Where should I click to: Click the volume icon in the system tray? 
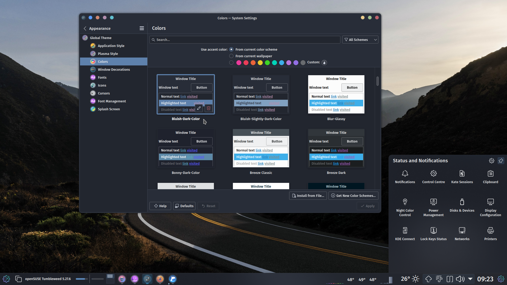click(x=460, y=279)
